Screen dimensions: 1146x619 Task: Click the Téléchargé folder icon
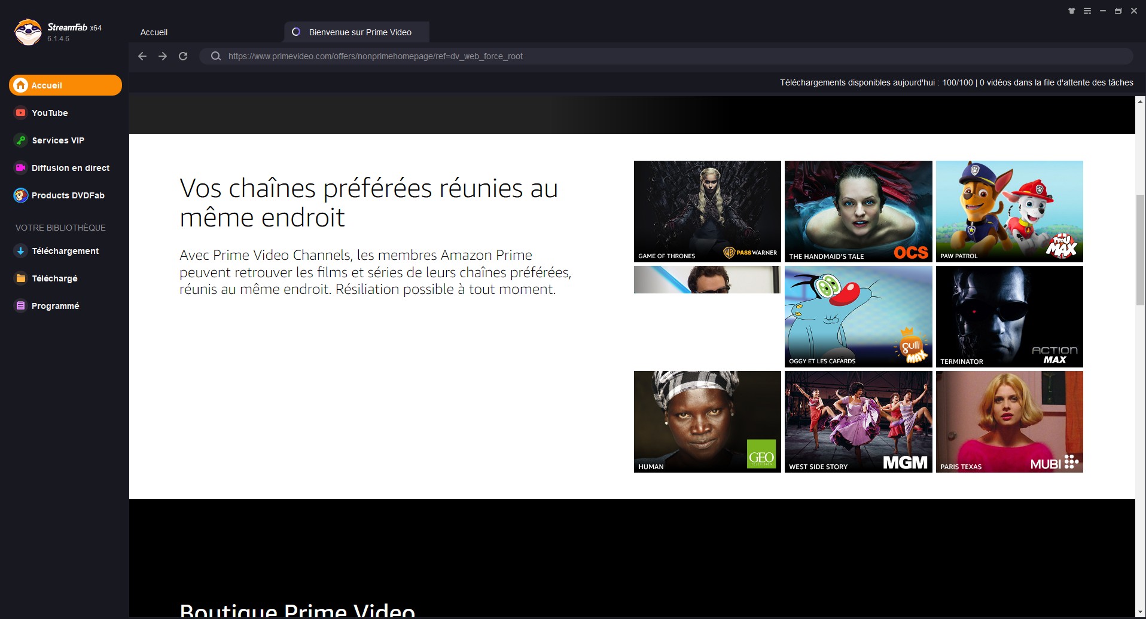pyautogui.click(x=21, y=278)
